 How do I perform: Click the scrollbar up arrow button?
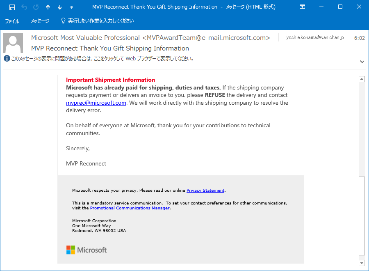[x=362, y=79]
